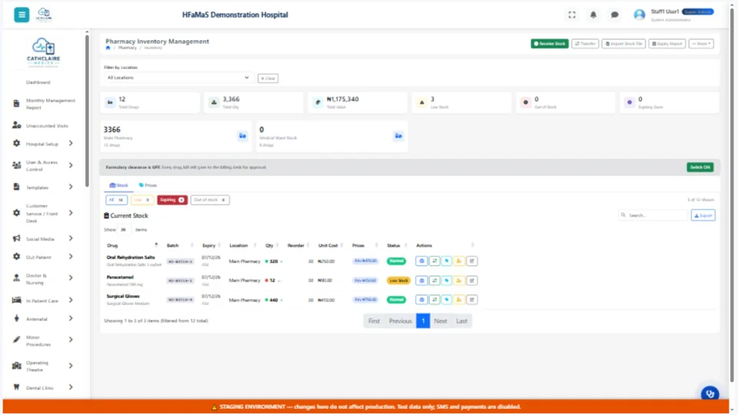Expand the Out Patient sidebar menu
The height and width of the screenshot is (415, 738).
(x=43, y=257)
